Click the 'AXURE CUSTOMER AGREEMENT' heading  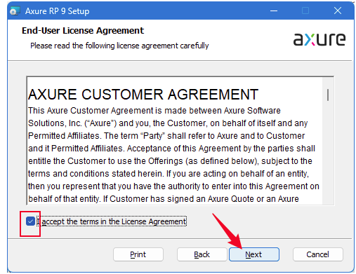click(143, 95)
